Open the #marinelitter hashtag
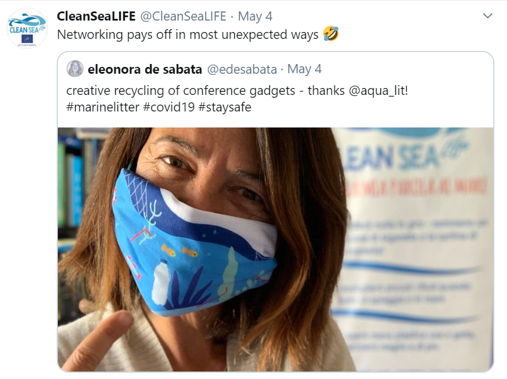 coord(103,107)
